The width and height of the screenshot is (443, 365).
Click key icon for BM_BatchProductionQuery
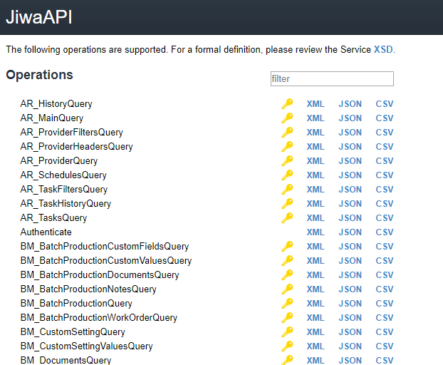pyautogui.click(x=287, y=303)
